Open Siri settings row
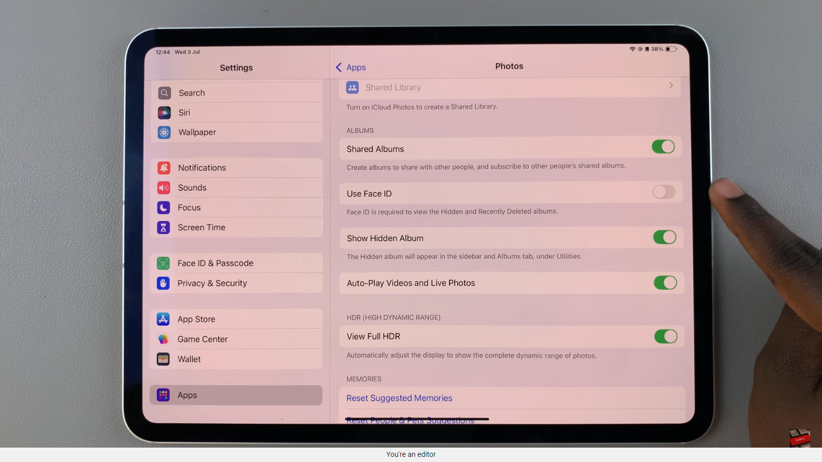 [236, 112]
